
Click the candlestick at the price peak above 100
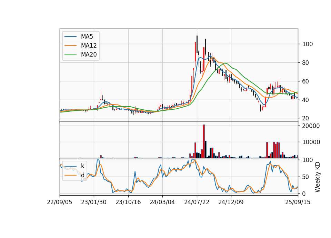197,44
